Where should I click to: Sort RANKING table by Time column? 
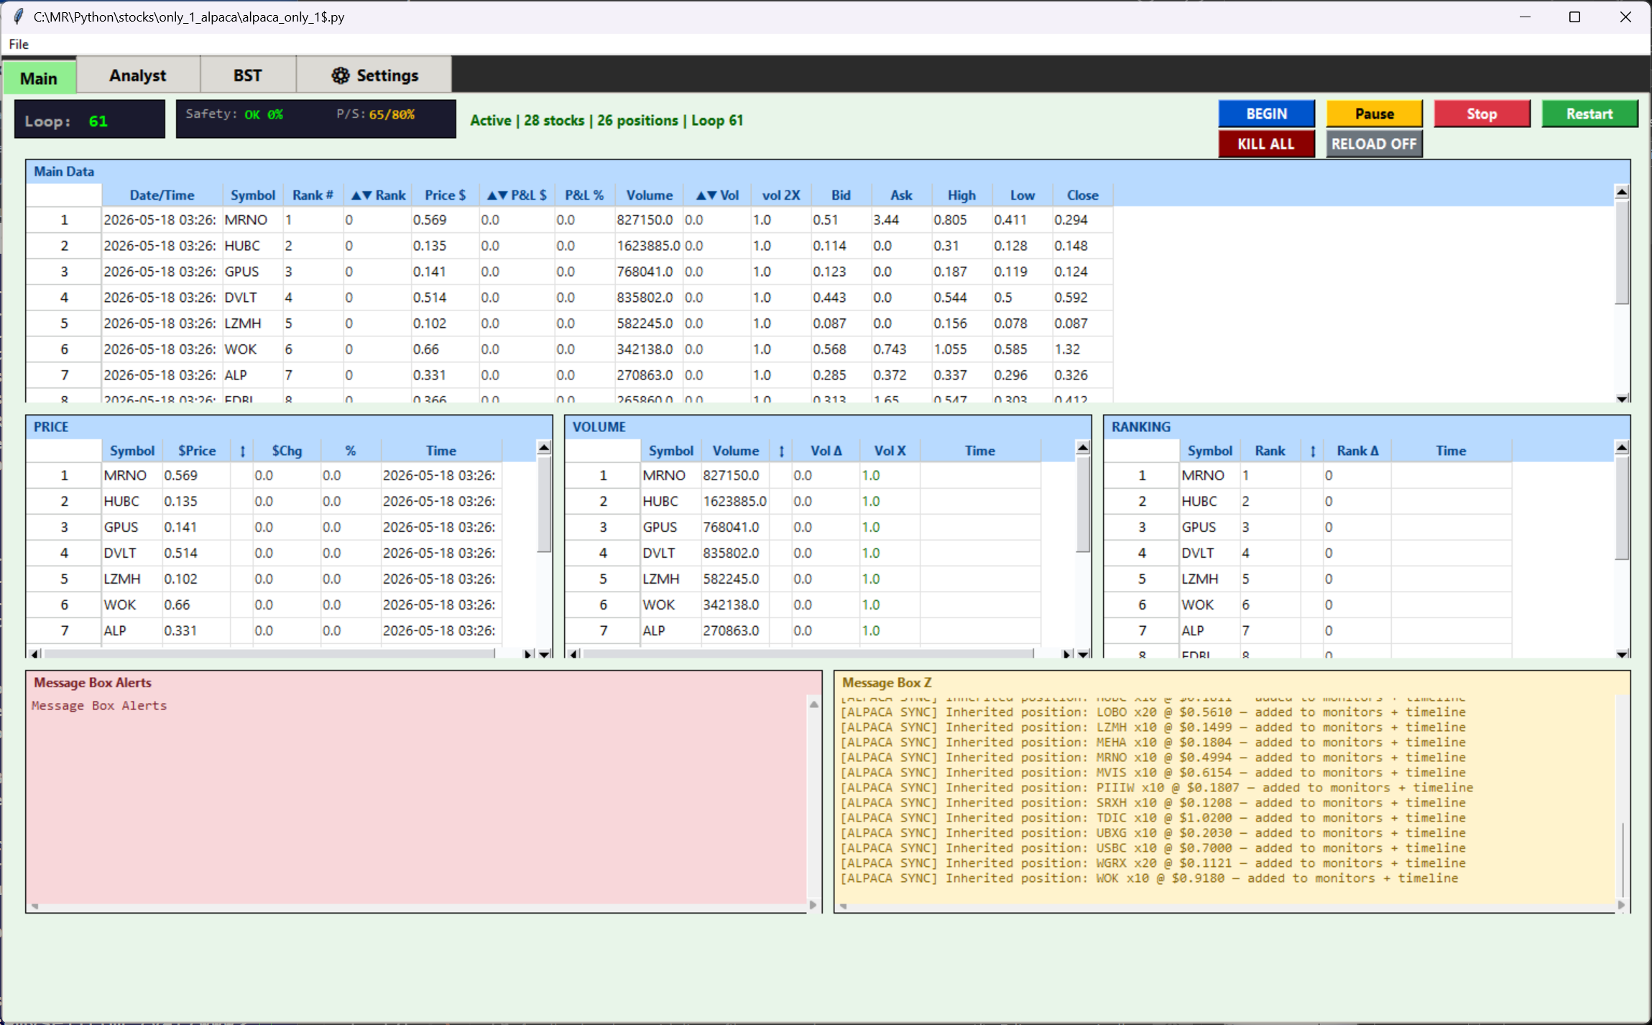point(1451,451)
